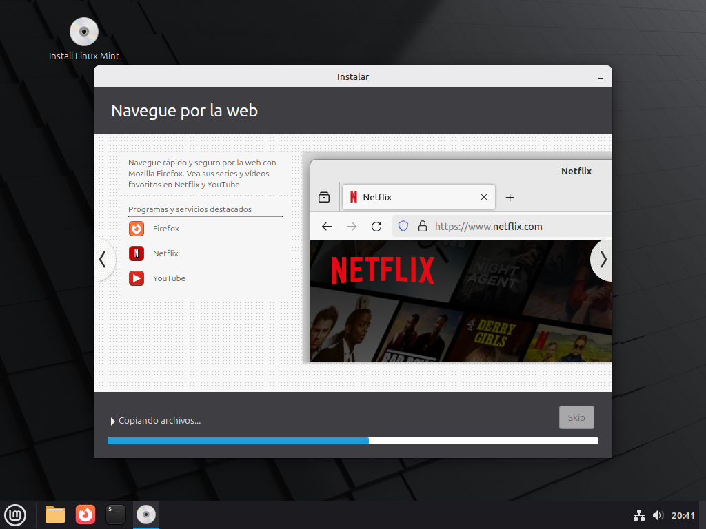
Task: Minimize the Instalar window
Action: click(x=601, y=77)
